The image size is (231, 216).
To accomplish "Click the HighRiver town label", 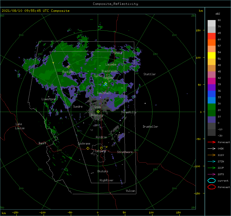I will click(107, 180).
